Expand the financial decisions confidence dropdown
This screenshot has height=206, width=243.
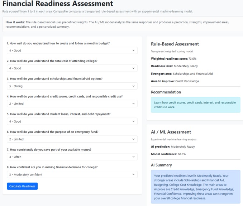click(72, 175)
